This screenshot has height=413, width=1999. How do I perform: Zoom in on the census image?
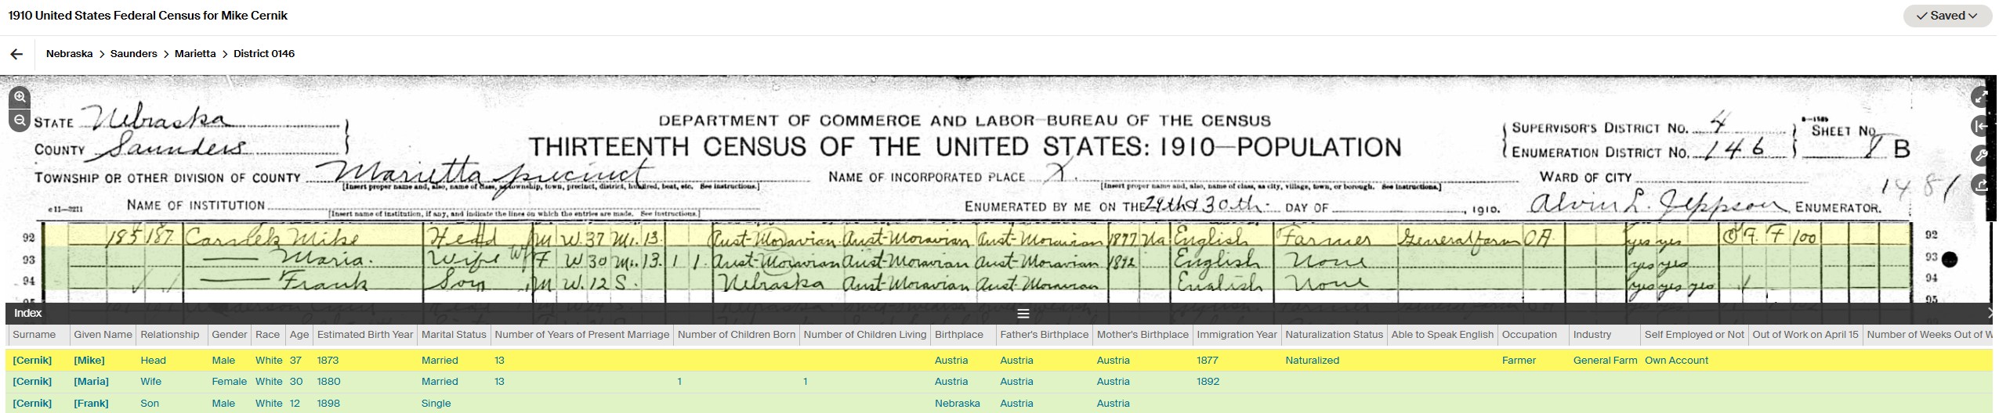pos(20,98)
